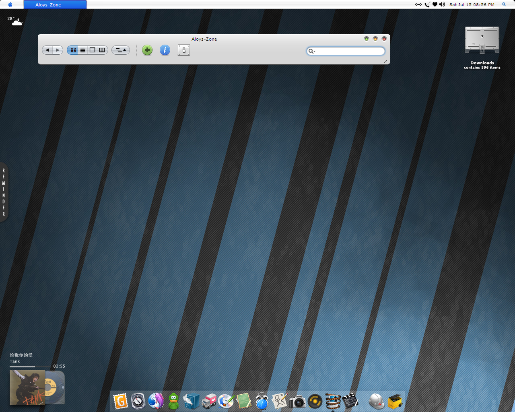Image resolution: width=515 pixels, height=412 pixels.
Task: Click the network arrows menu bar icon
Action: [x=418, y=4]
